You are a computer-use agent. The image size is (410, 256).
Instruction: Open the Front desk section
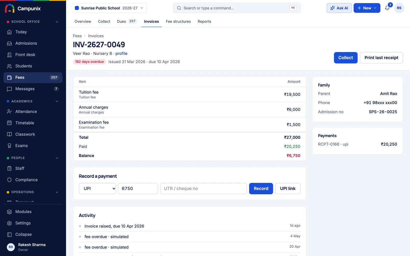(x=33, y=55)
